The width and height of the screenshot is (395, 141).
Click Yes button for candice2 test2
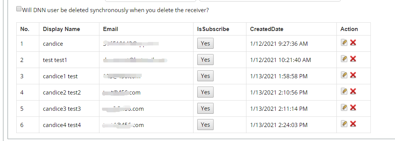(x=205, y=92)
